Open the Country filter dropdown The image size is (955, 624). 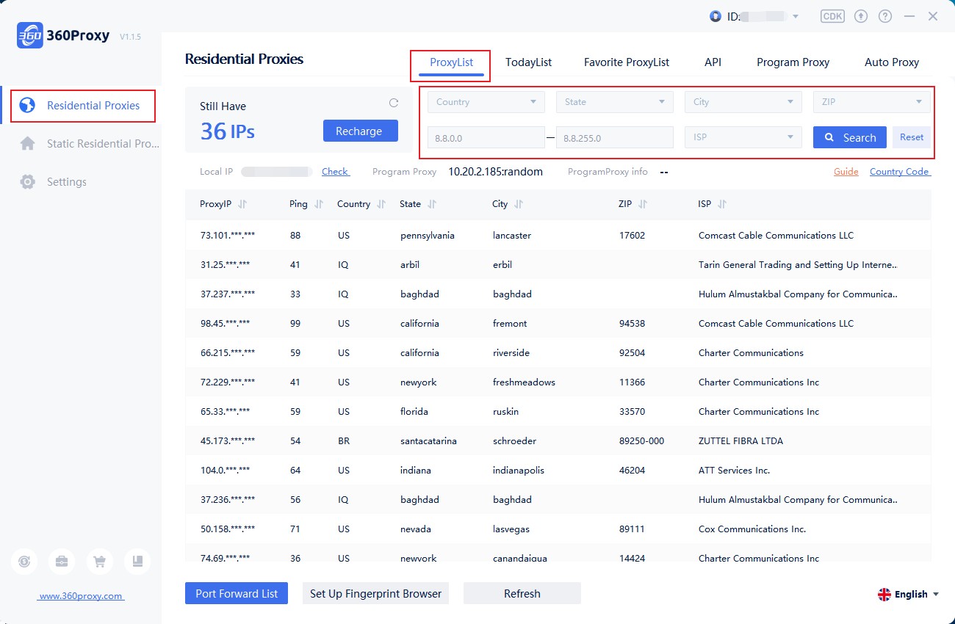tap(486, 102)
